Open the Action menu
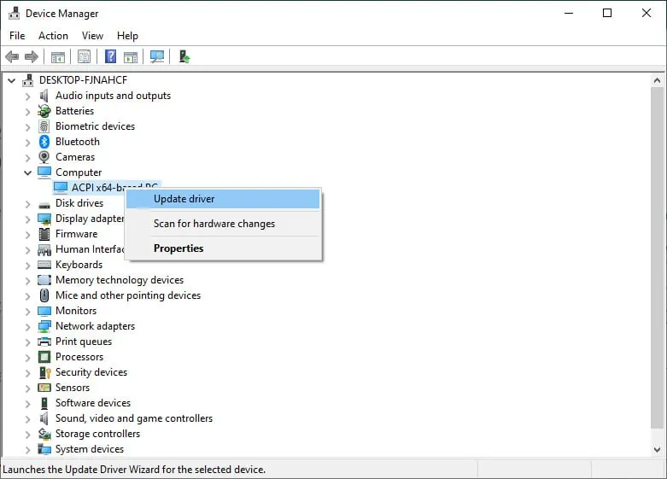This screenshot has height=479, width=667. [x=53, y=36]
